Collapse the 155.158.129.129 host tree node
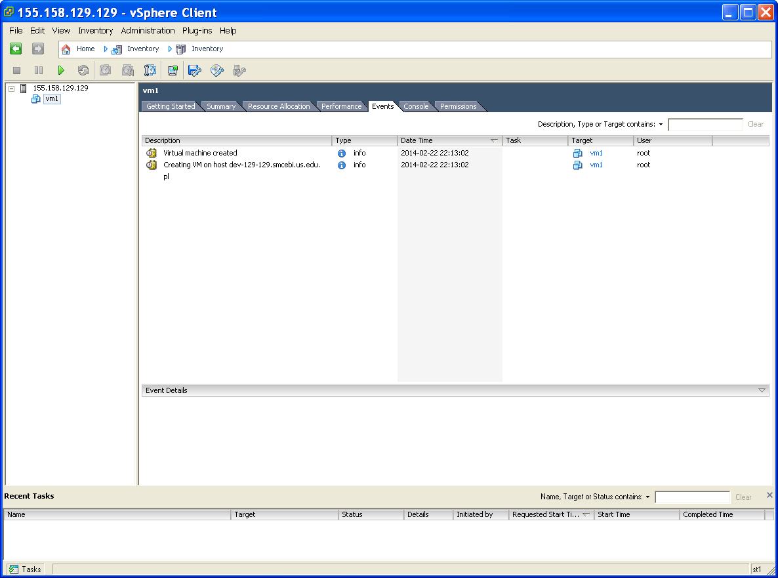Viewport: 778px width, 578px height. (x=11, y=89)
